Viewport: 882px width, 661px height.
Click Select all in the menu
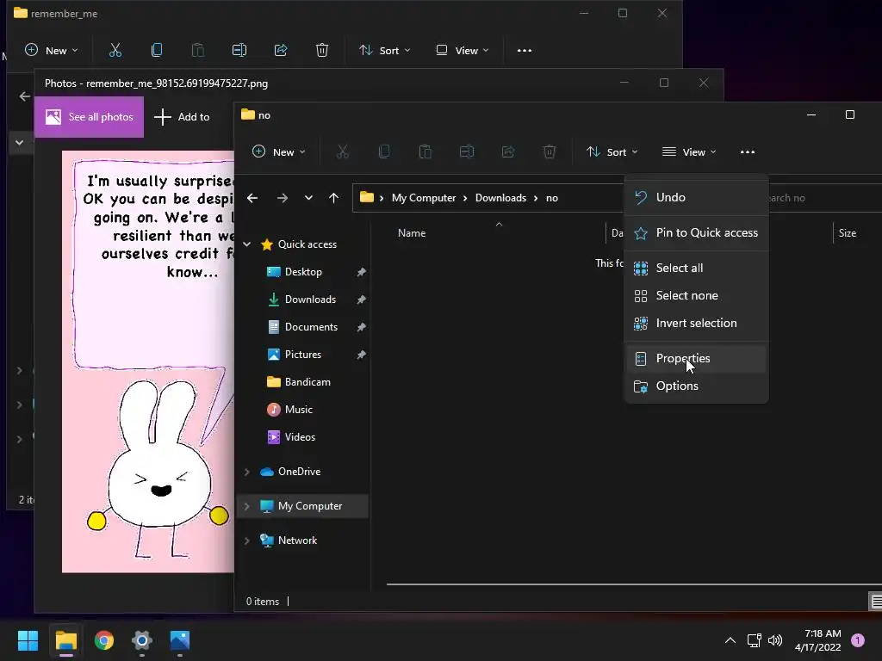click(679, 269)
